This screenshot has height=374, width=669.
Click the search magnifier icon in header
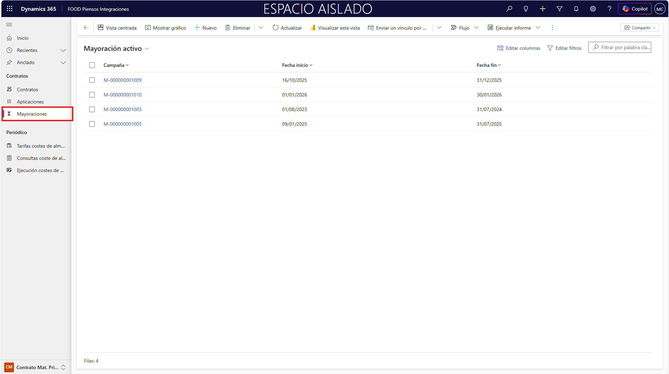coord(509,9)
